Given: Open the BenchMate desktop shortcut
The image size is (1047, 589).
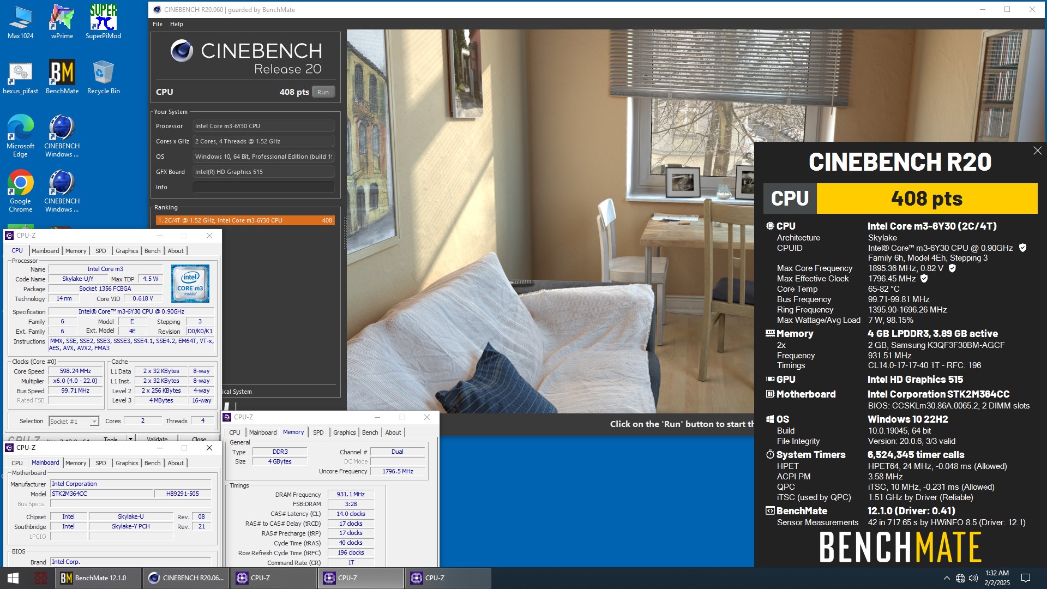Looking at the screenshot, I should point(62,77).
